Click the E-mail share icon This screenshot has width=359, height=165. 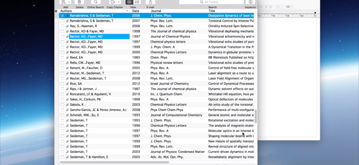click(x=151, y=2)
